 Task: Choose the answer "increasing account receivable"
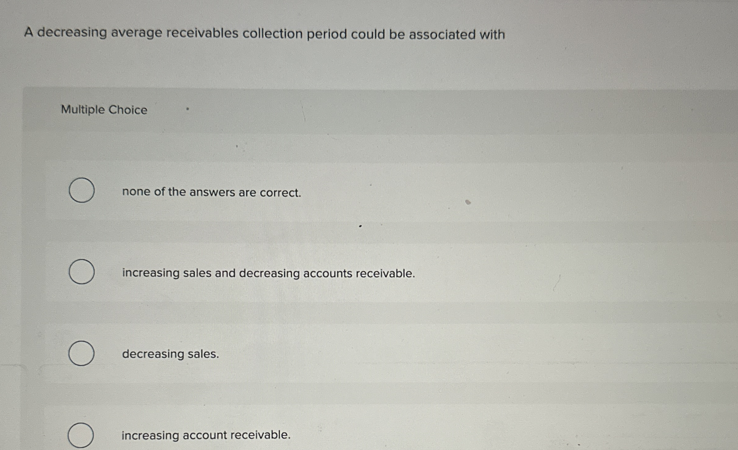[205, 435]
